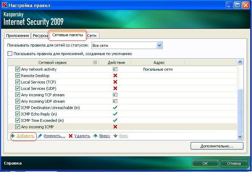Image resolution: width=252 pixels, height=172 pixels.
Task: Uncheck the Any incoming ICMP rule
Action: click(17, 127)
